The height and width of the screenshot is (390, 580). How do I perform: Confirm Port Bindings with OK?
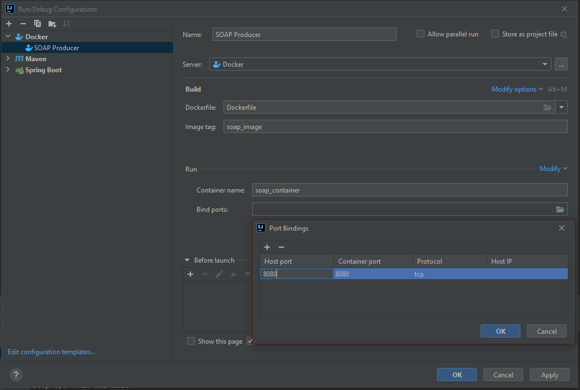[500, 331]
